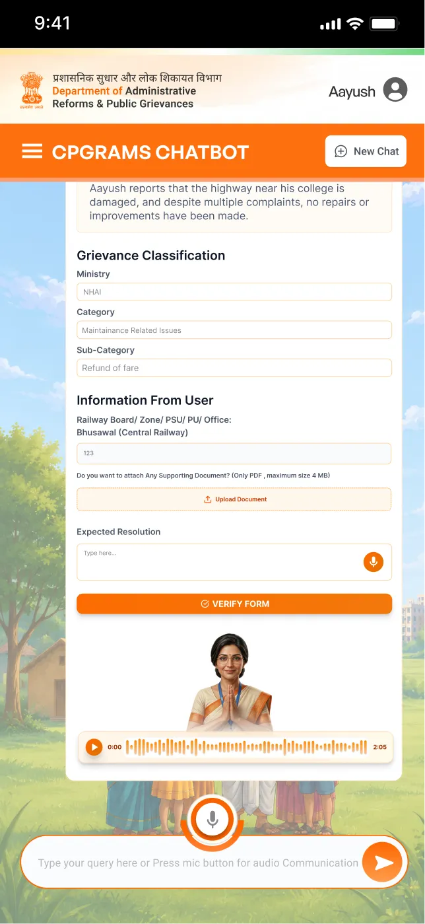Click the assistant avatar woman image
The image size is (425, 924).
click(x=229, y=683)
